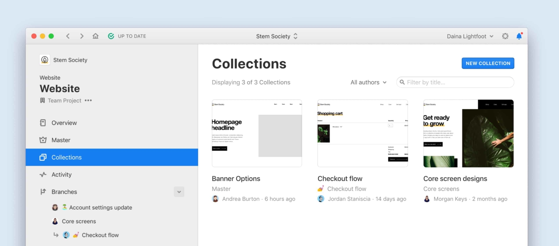Click the Master crown icon
This screenshot has height=246, width=559.
pyautogui.click(x=43, y=140)
